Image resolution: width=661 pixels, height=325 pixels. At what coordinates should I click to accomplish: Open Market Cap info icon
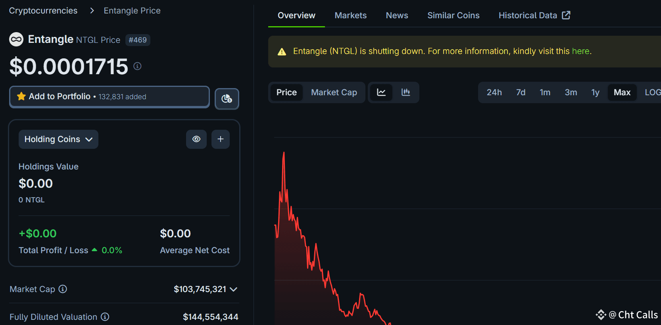click(x=63, y=289)
